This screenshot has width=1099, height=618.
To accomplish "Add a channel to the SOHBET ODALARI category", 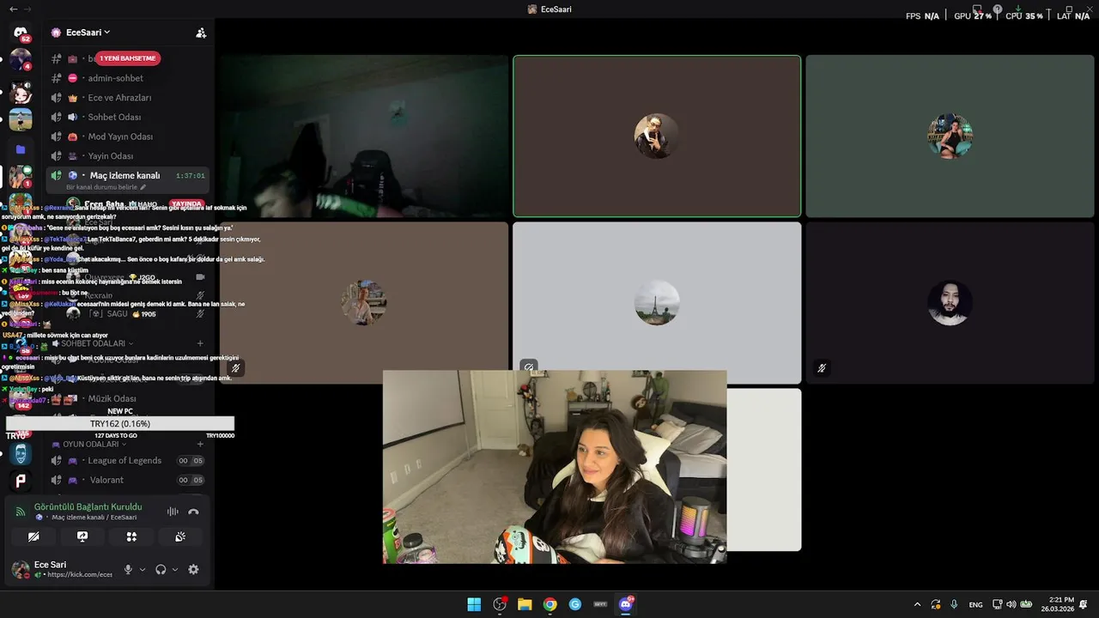I will (x=200, y=343).
